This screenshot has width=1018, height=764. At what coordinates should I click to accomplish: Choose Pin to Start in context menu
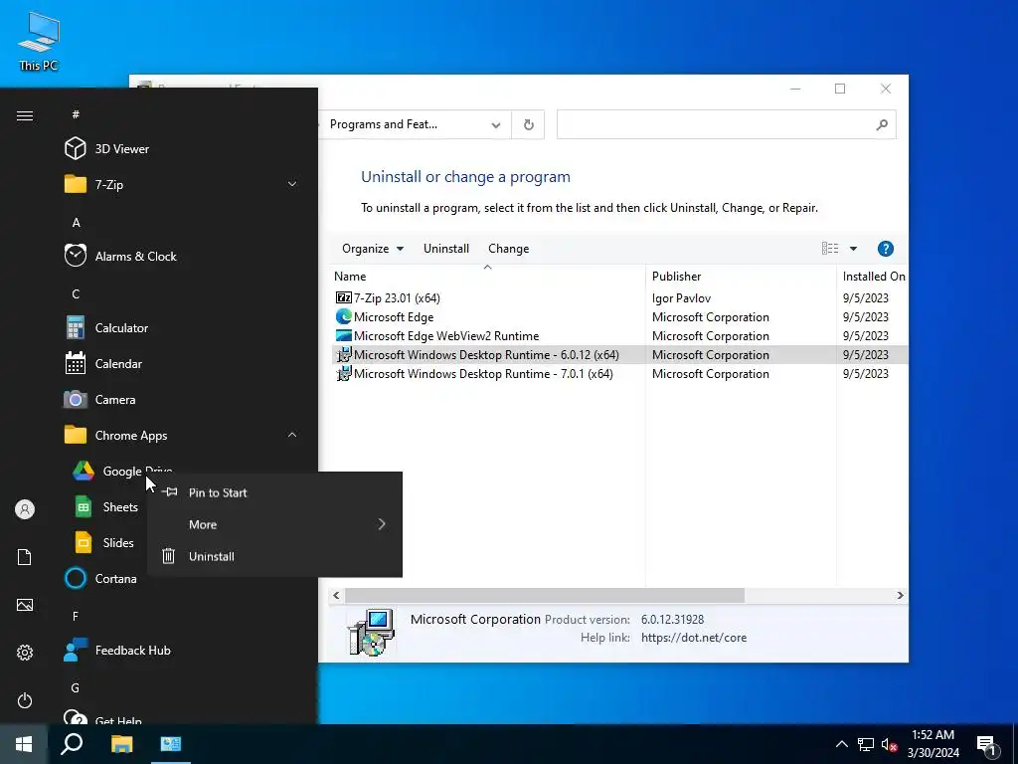click(x=274, y=492)
